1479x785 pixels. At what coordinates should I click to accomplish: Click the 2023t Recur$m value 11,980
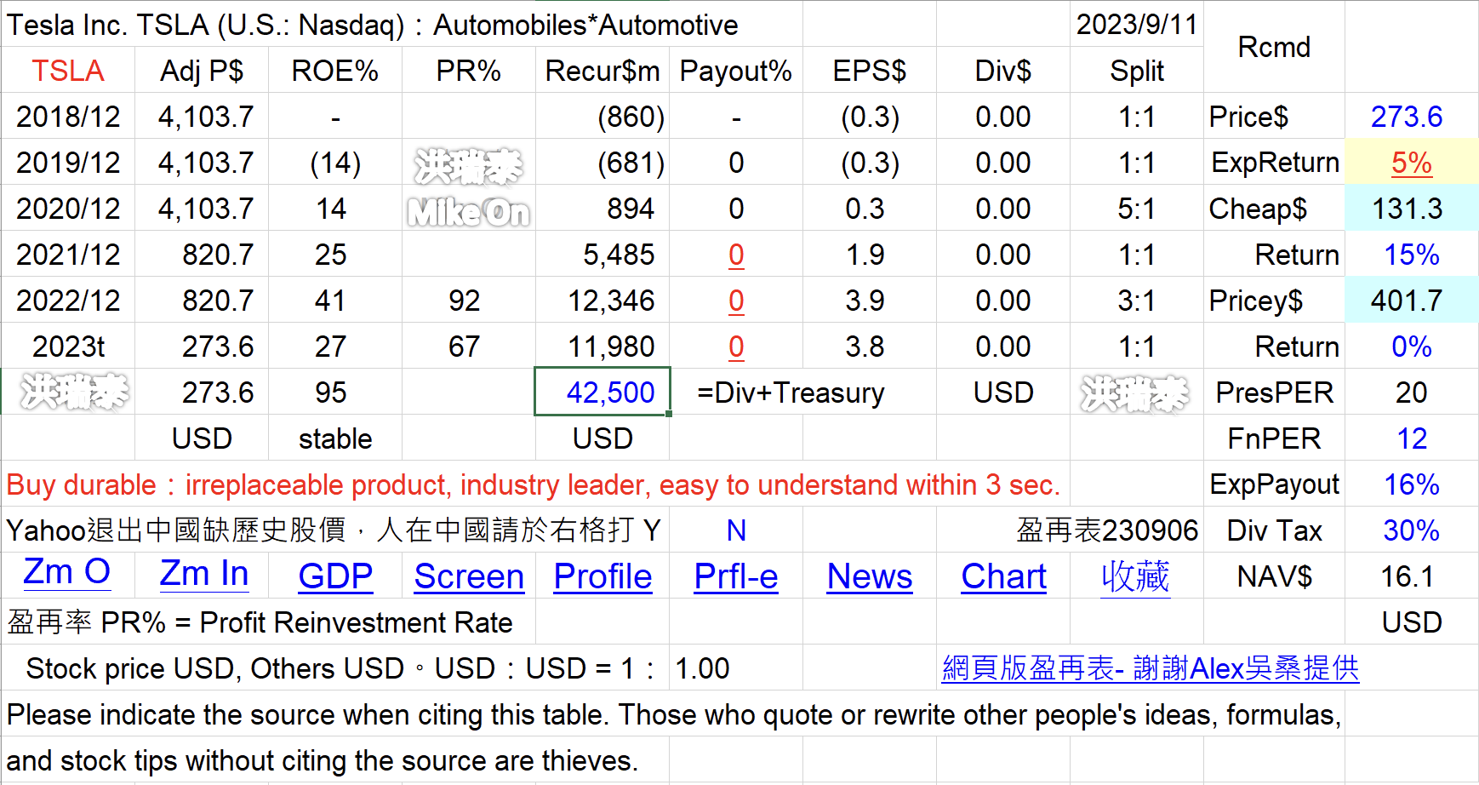click(611, 347)
